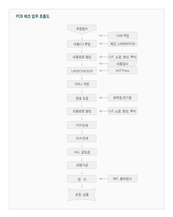The width and height of the screenshot is (173, 217).
Task: Select the 내층검사 parallelogram box
Action: [122, 64]
